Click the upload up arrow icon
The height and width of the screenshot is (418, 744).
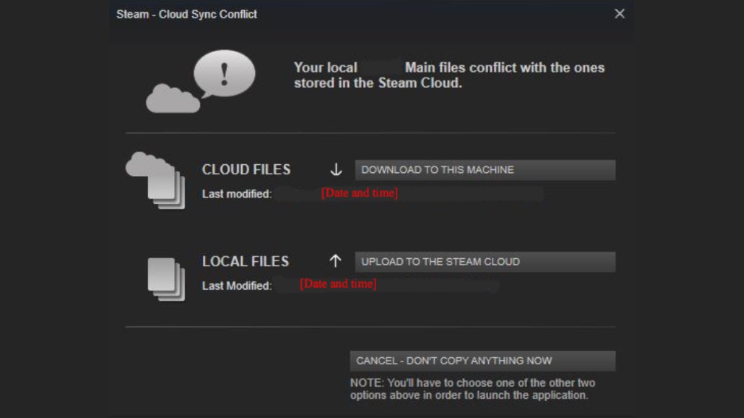[335, 261]
